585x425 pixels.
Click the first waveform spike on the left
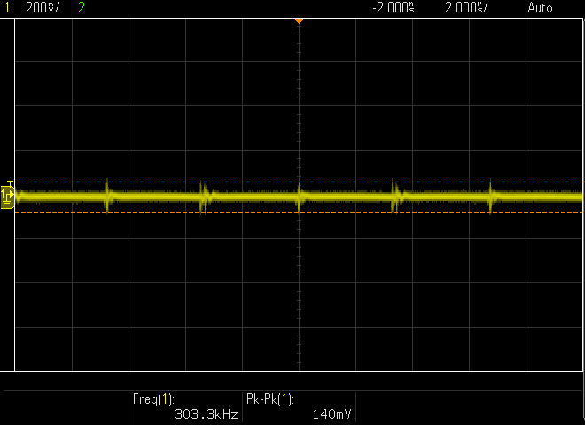click(x=108, y=196)
